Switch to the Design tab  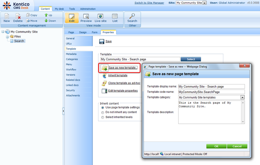83,32
